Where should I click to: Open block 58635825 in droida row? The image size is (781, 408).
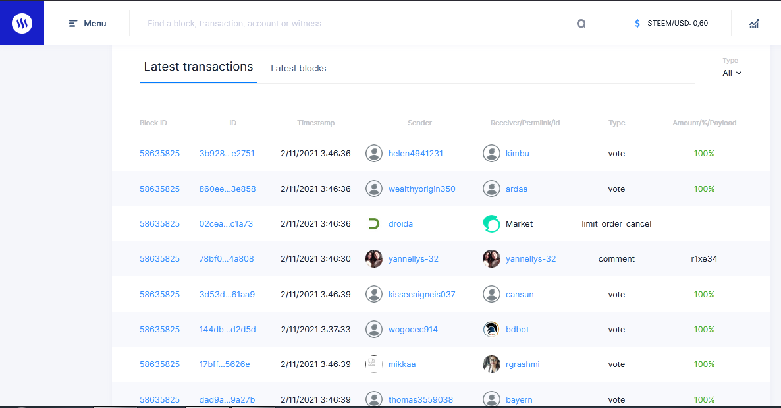159,224
